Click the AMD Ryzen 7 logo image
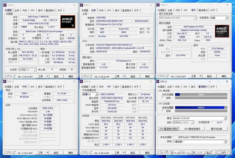 click(68, 22)
